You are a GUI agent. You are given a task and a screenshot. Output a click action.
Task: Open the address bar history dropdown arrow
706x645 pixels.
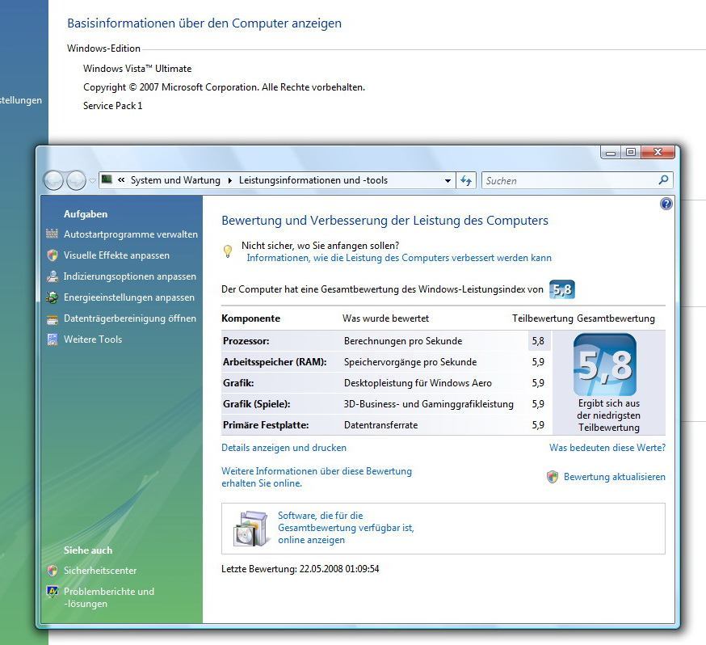coord(448,180)
